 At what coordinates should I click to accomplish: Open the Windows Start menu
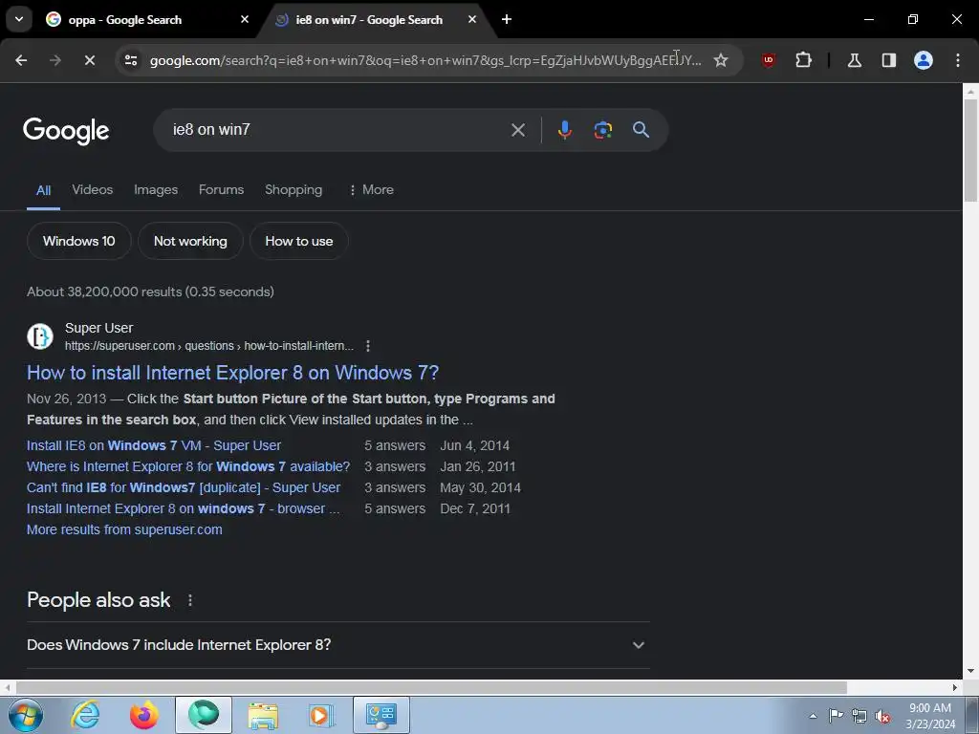coord(26,715)
